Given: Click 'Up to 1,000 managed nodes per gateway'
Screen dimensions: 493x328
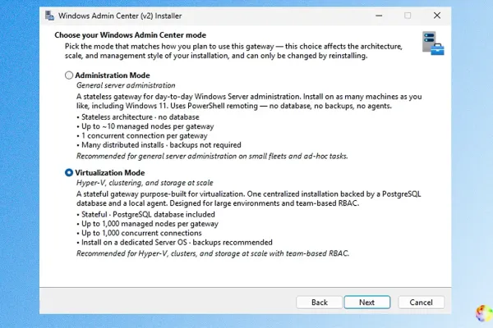Looking at the screenshot, I should coord(147,224).
